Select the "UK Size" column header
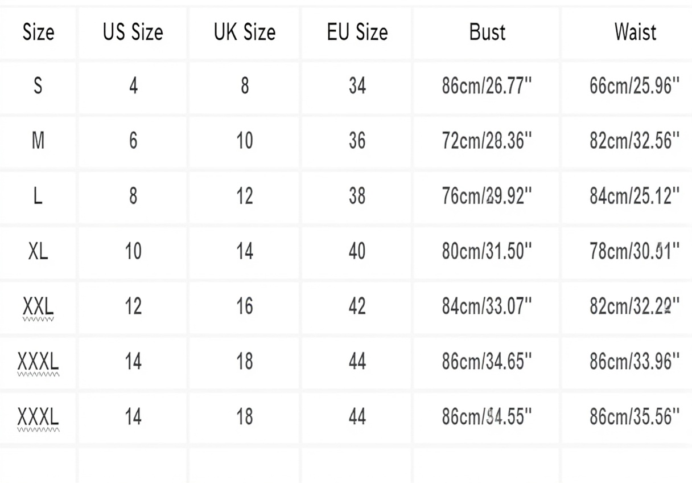The image size is (692, 483). click(245, 32)
